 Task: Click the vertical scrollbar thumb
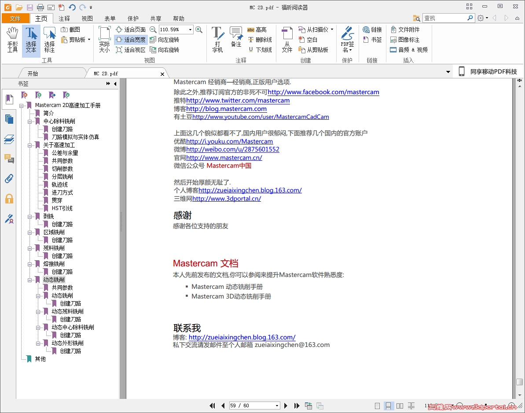(x=519, y=382)
